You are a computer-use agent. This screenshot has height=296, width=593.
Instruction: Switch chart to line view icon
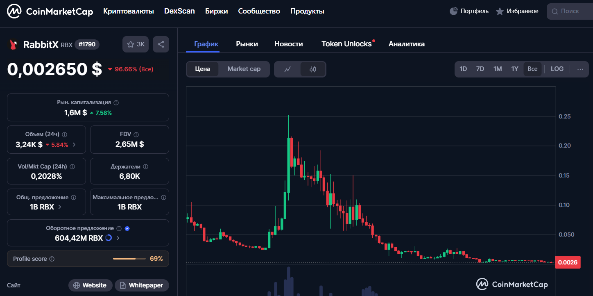287,69
